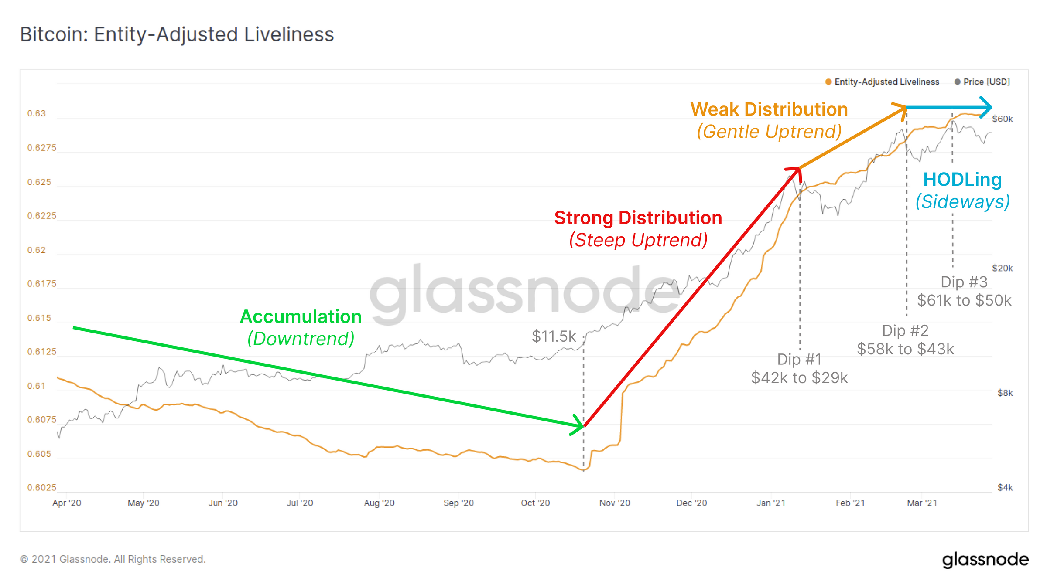1047x588 pixels.
Task: Click the HODLing (Sideways) label
Action: pos(963,190)
